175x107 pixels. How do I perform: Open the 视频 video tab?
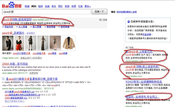point(67,6)
